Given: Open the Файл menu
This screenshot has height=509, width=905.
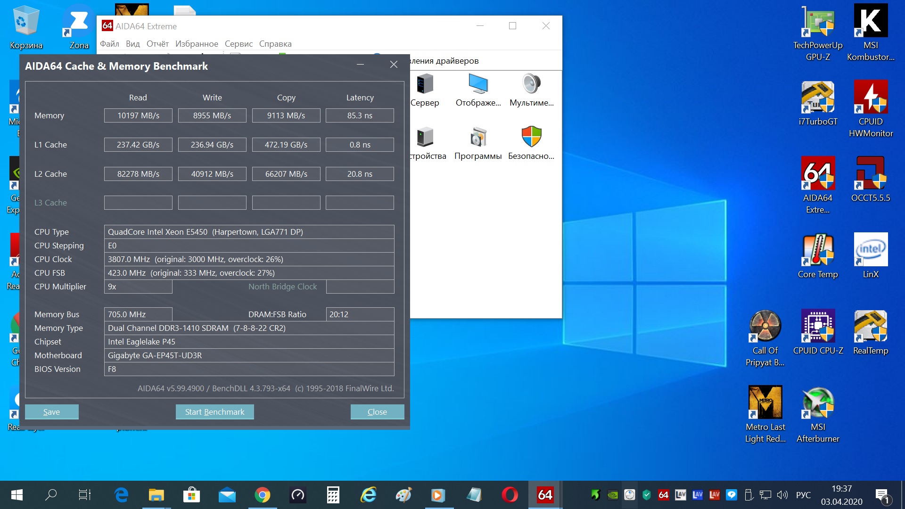Looking at the screenshot, I should click(x=109, y=44).
